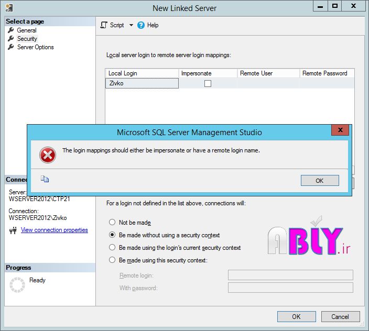Click the red error icon in dialog

[x=48, y=155]
